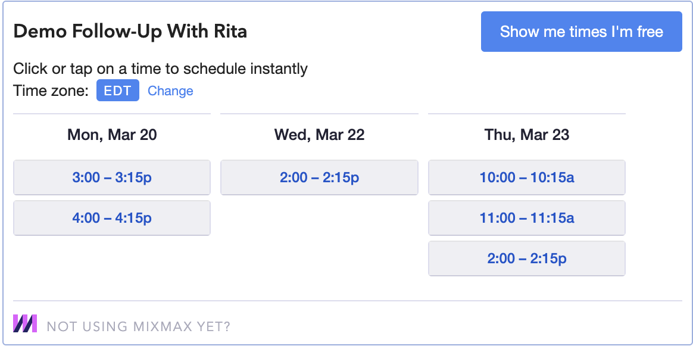Click the footer divider above Mixmax logo

347,301
